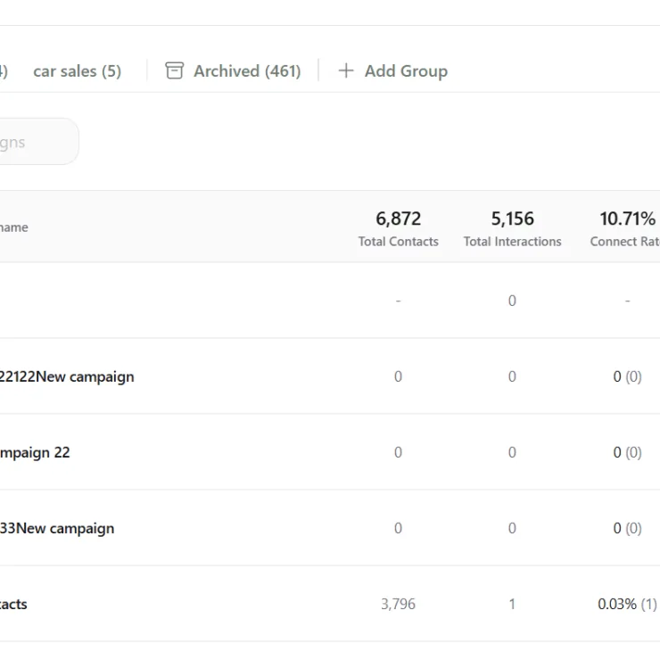Click contacts count of 22122New campaign
The height and width of the screenshot is (660, 660).
(398, 376)
